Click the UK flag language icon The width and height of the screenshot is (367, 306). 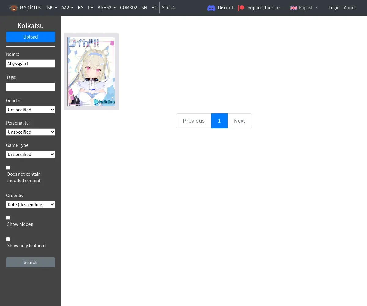[x=294, y=8]
